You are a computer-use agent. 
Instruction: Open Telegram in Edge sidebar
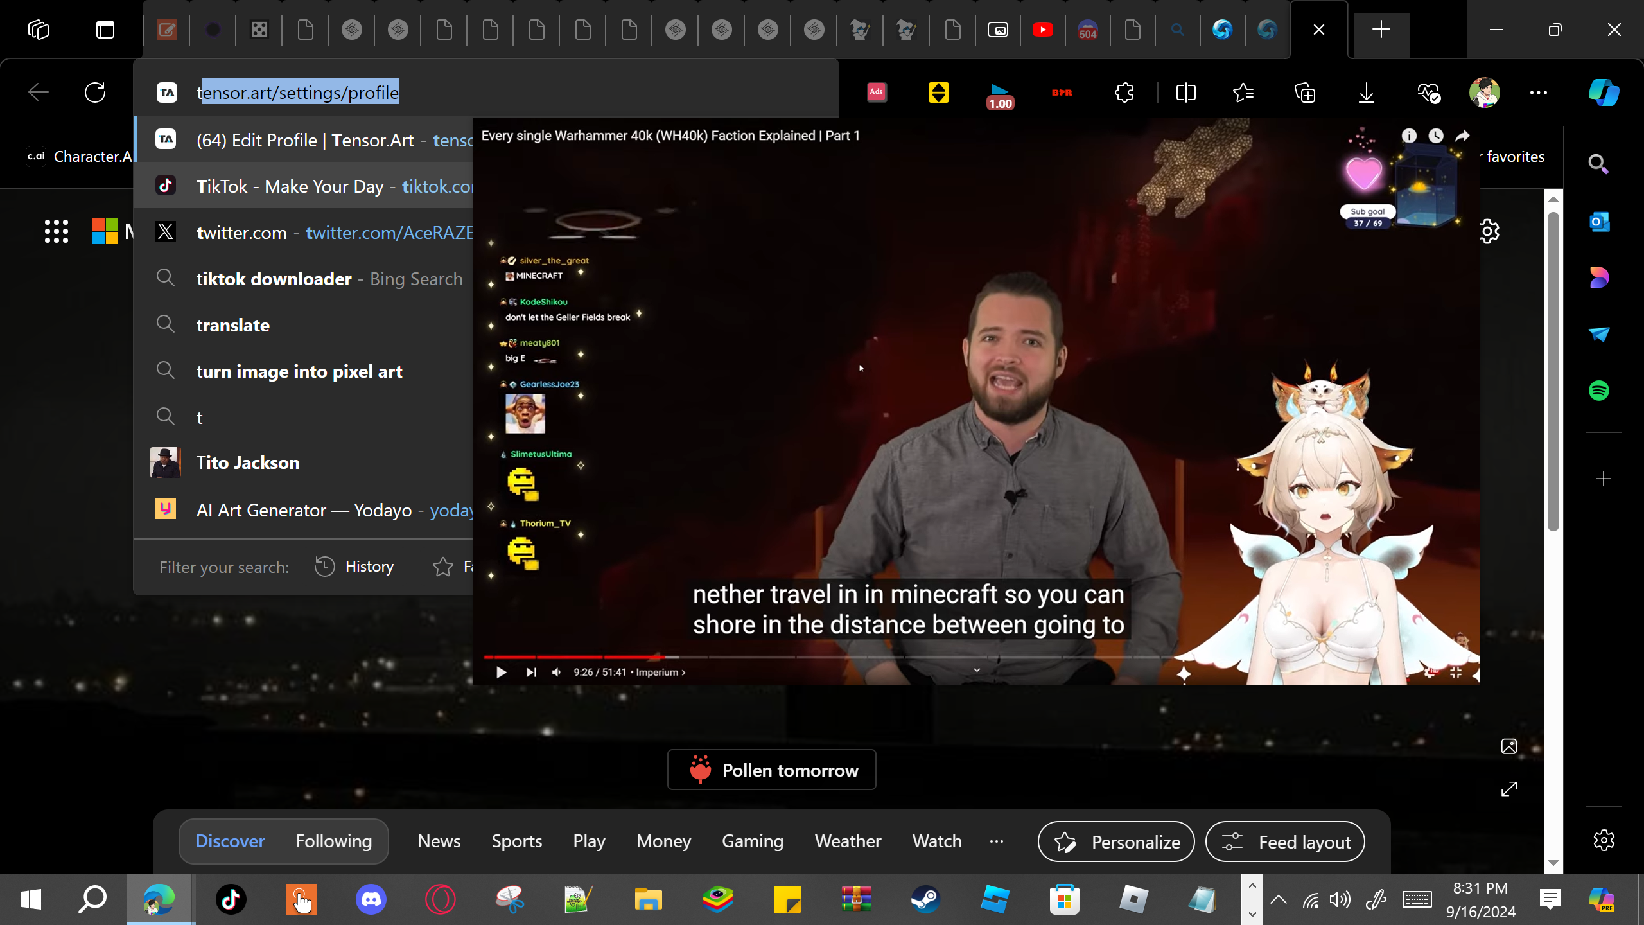point(1599,334)
